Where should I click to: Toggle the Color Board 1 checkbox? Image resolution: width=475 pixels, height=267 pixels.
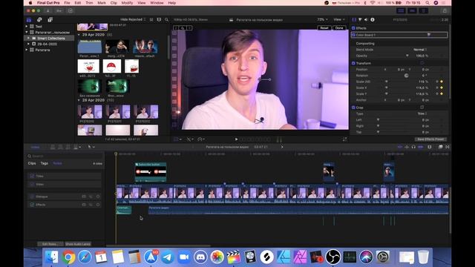pos(353,35)
